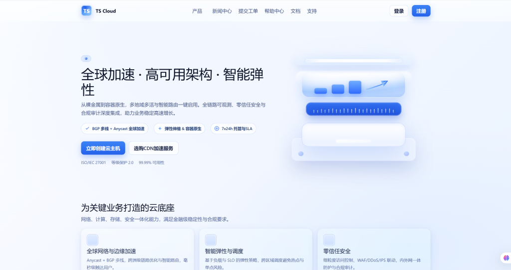This screenshot has width=511, height=270.
Task: Click the small dot badge above headline
Action: pos(86,59)
